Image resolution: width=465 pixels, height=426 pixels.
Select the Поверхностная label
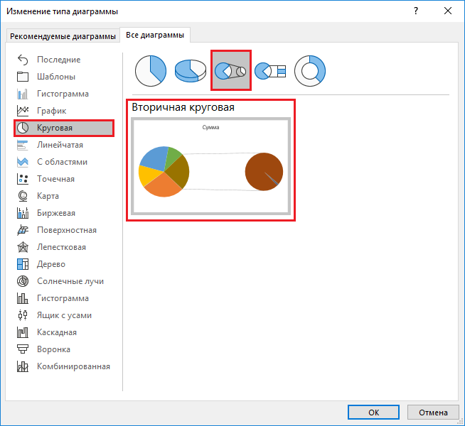point(67,230)
